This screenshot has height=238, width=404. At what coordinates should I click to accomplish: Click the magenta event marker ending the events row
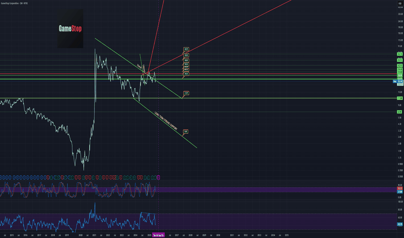click(x=159, y=177)
